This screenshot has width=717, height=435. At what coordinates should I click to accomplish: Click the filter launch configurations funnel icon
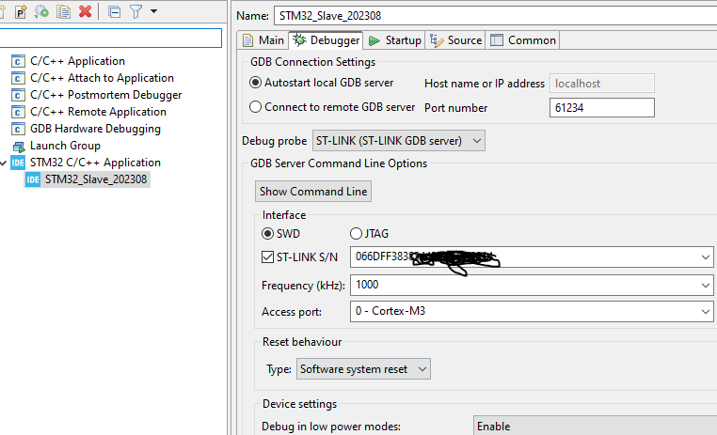135,11
